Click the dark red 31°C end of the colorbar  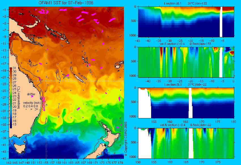(11, 69)
